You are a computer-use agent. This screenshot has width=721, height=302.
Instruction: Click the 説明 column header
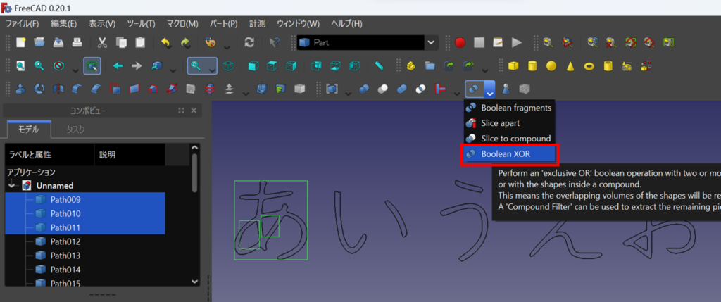pyautogui.click(x=130, y=155)
